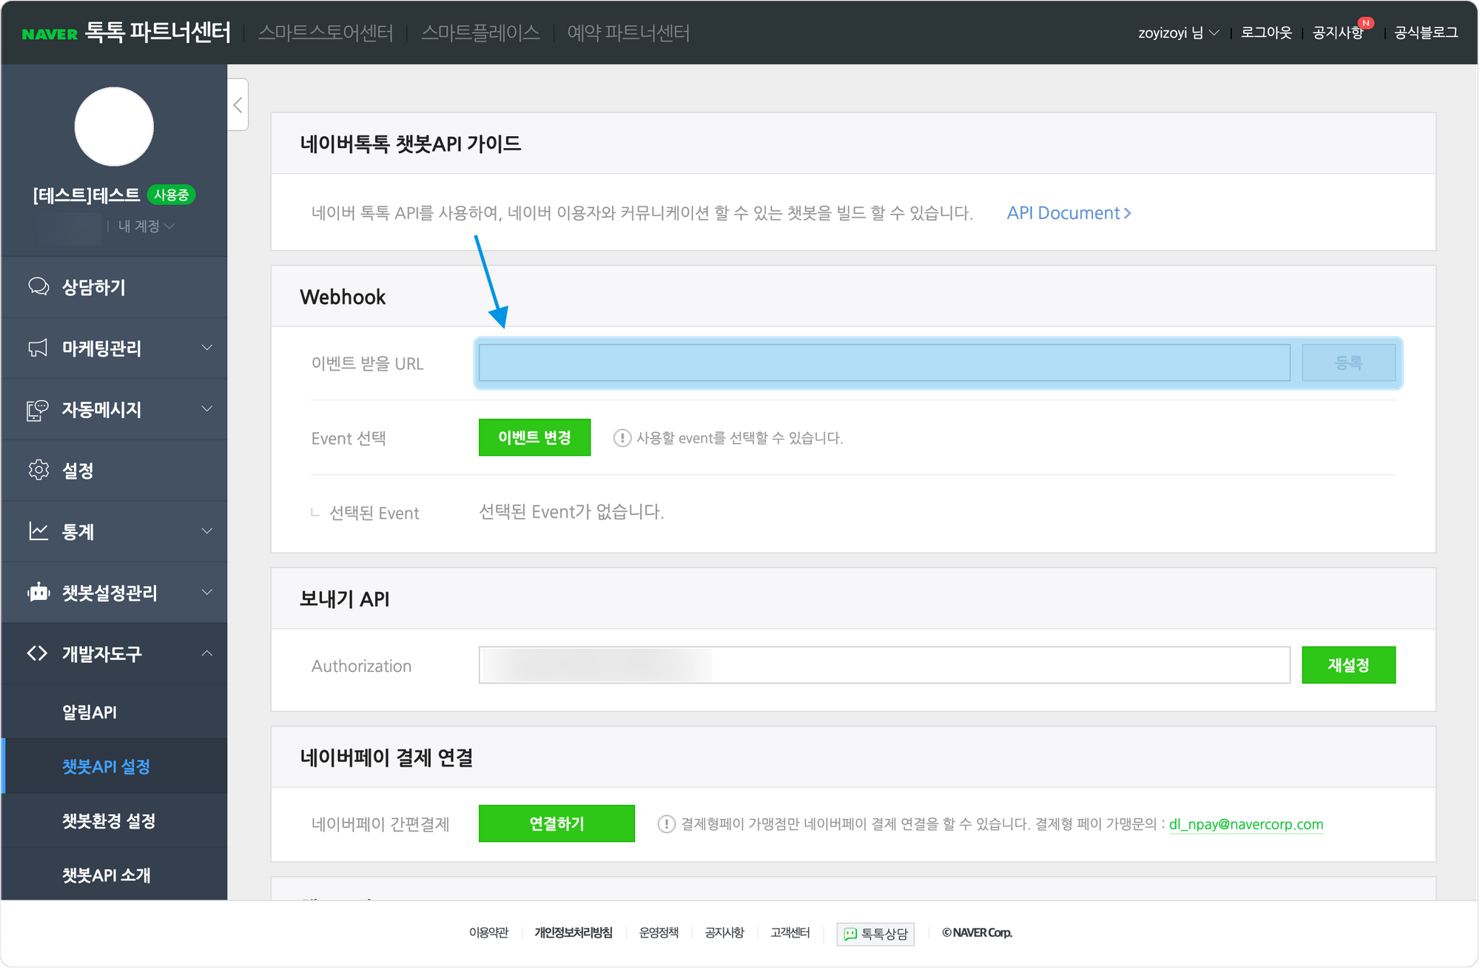Click the gear icon for 설정
Viewport: 1480px width, 970px height.
pos(38,470)
